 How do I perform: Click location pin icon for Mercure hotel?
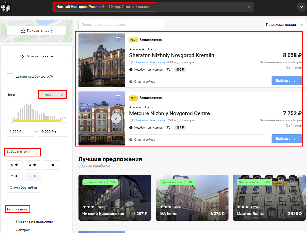131,120
